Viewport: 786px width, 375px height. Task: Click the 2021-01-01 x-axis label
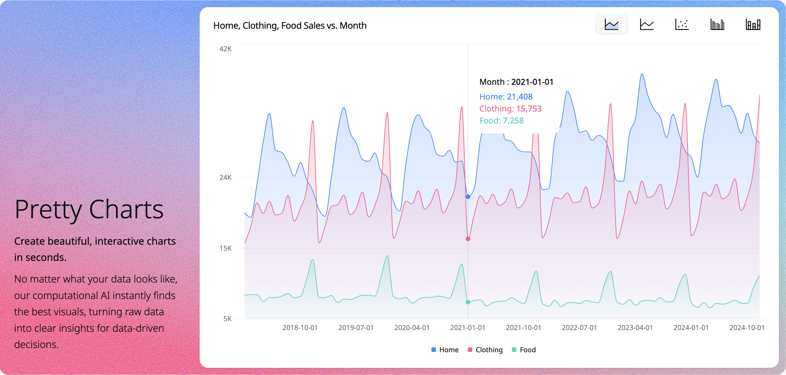468,328
